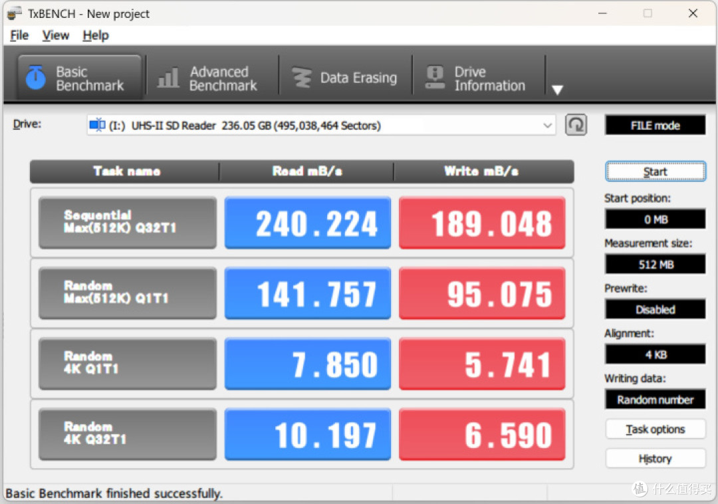The image size is (718, 504).
Task: Click the Task name column header
Action: pyautogui.click(x=124, y=171)
